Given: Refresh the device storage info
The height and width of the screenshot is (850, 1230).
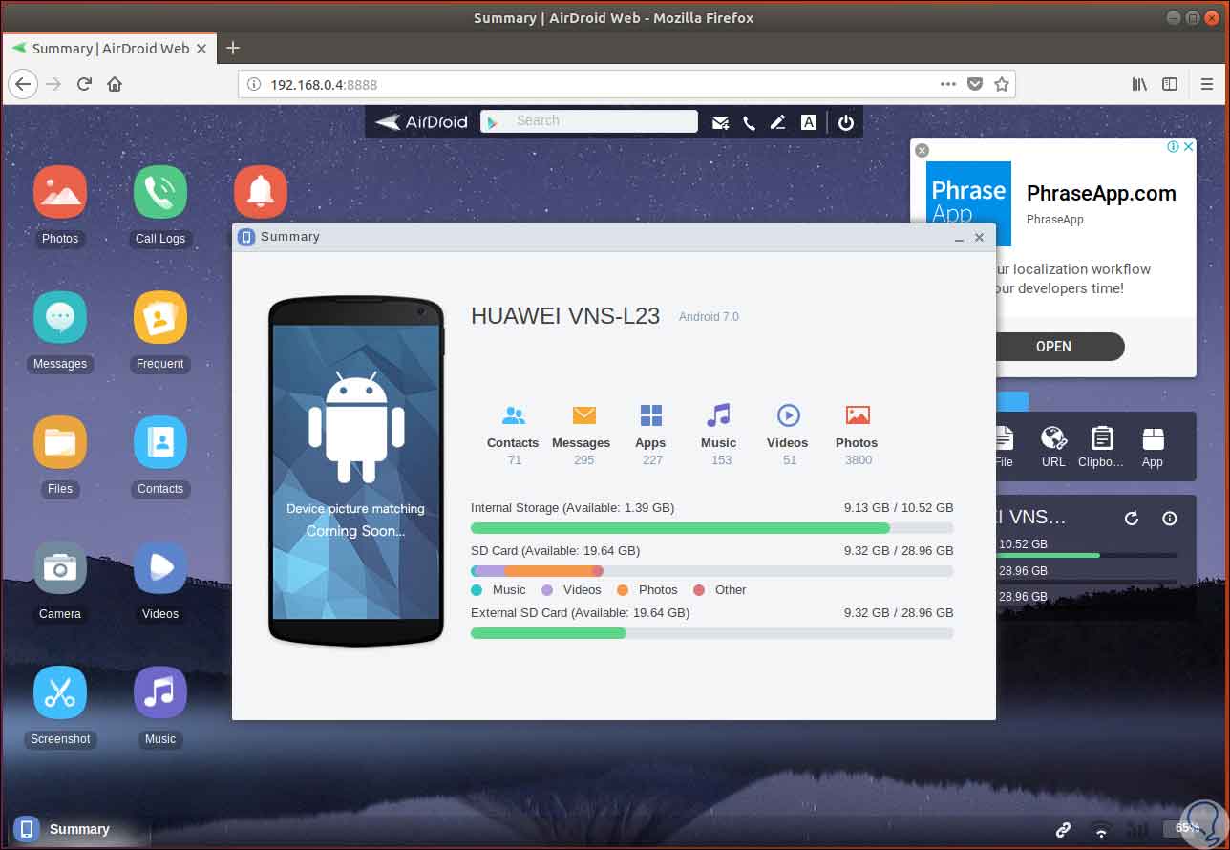Looking at the screenshot, I should tap(1132, 519).
